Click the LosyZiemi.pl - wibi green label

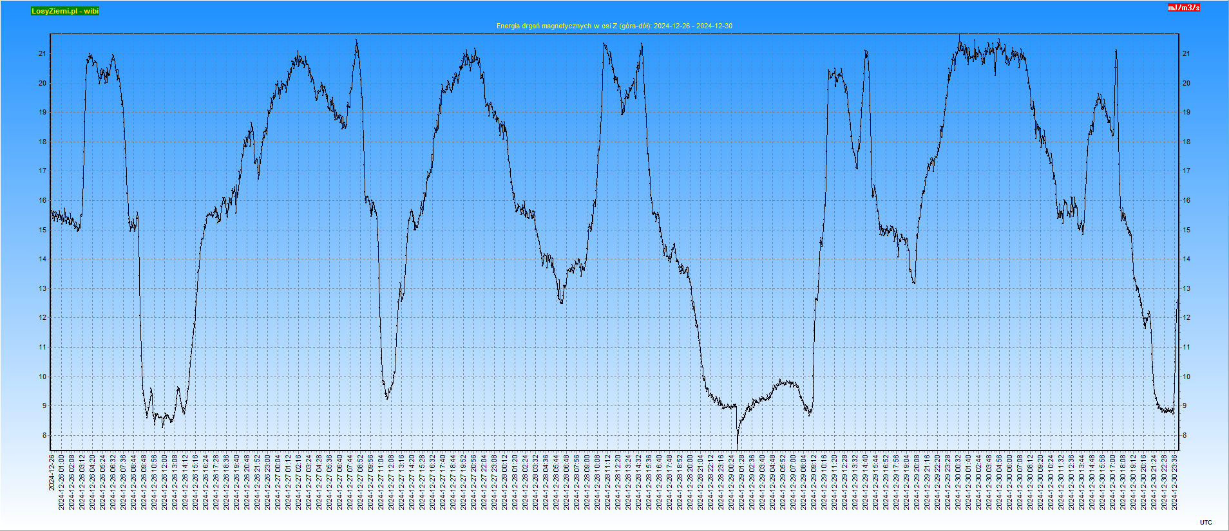pyautogui.click(x=65, y=11)
